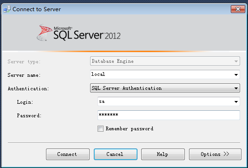Click the Password: label
This screenshot has height=168, width=248.
(x=29, y=115)
